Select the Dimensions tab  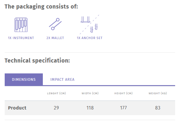coord(24,79)
